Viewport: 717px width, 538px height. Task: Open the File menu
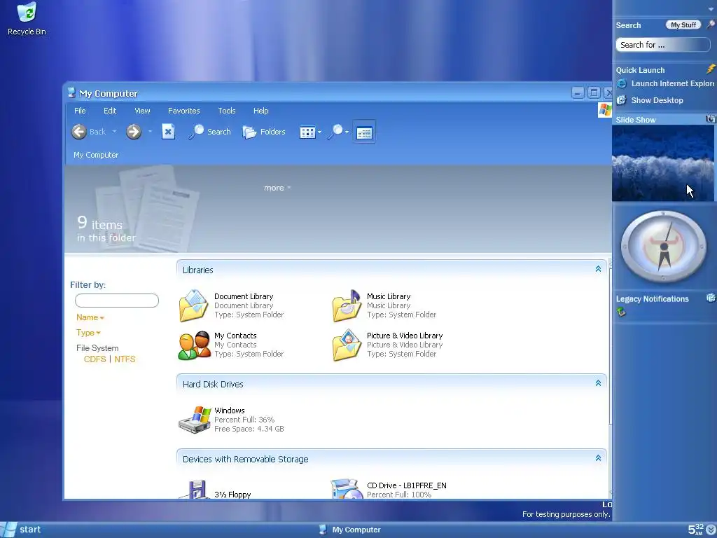click(80, 111)
